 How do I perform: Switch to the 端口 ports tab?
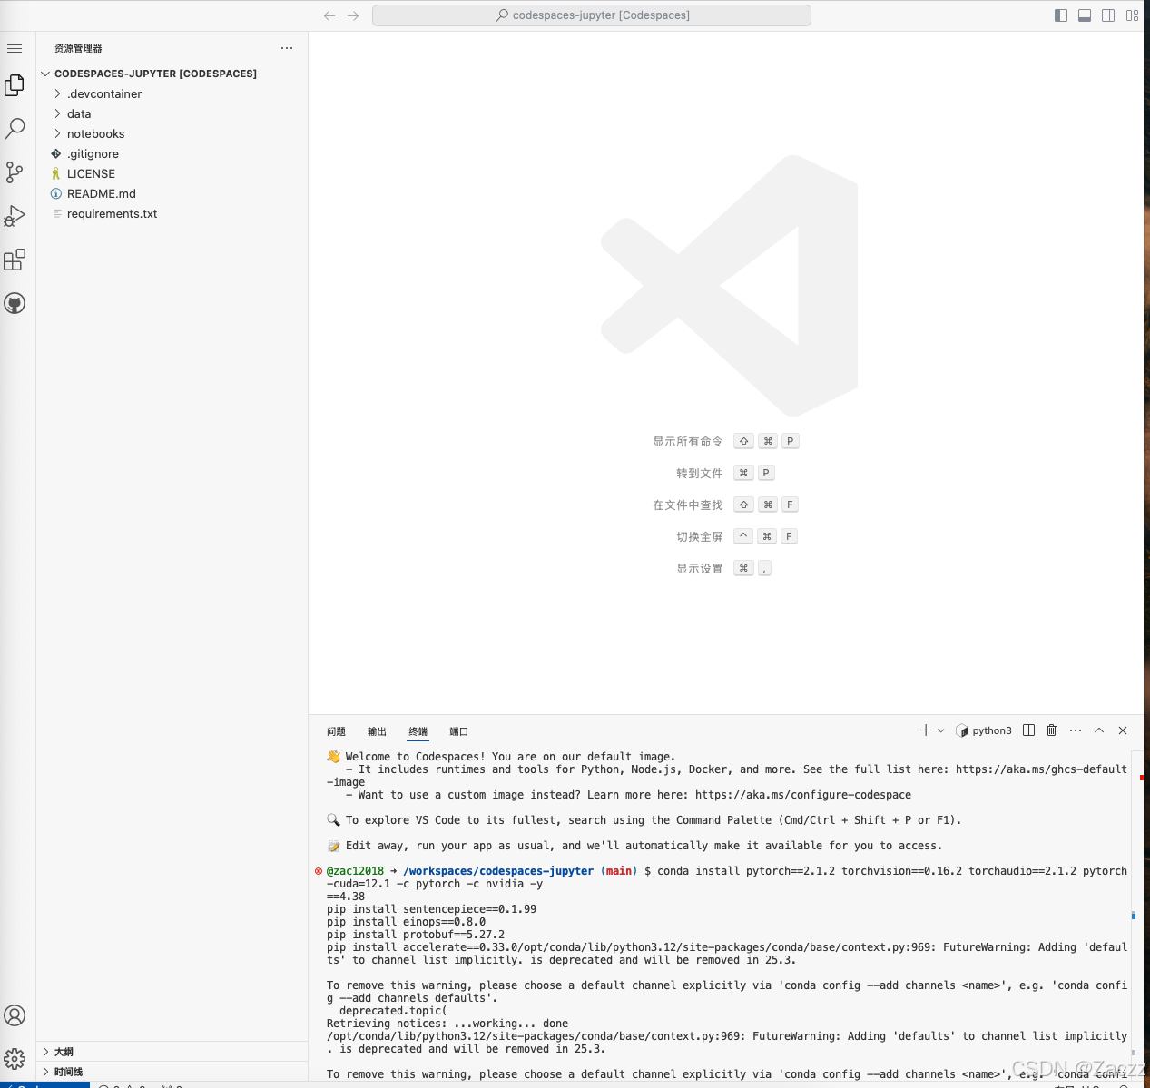coord(458,731)
